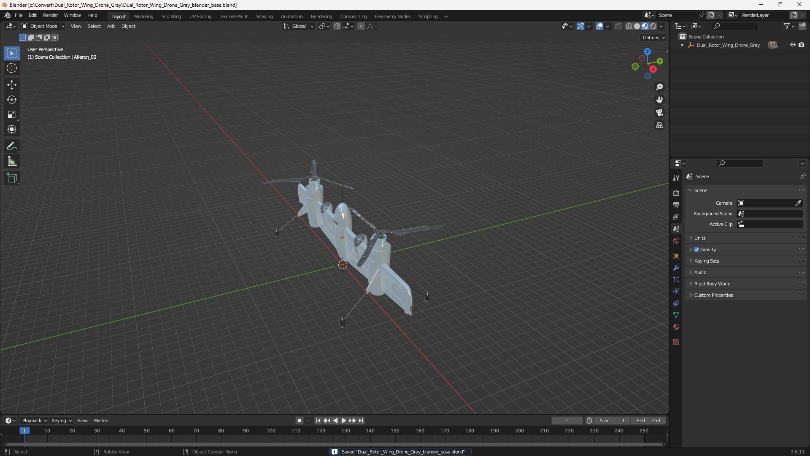Screen dimensions: 810x456
Task: Switch to wireframe viewport shading
Action: coord(629,26)
